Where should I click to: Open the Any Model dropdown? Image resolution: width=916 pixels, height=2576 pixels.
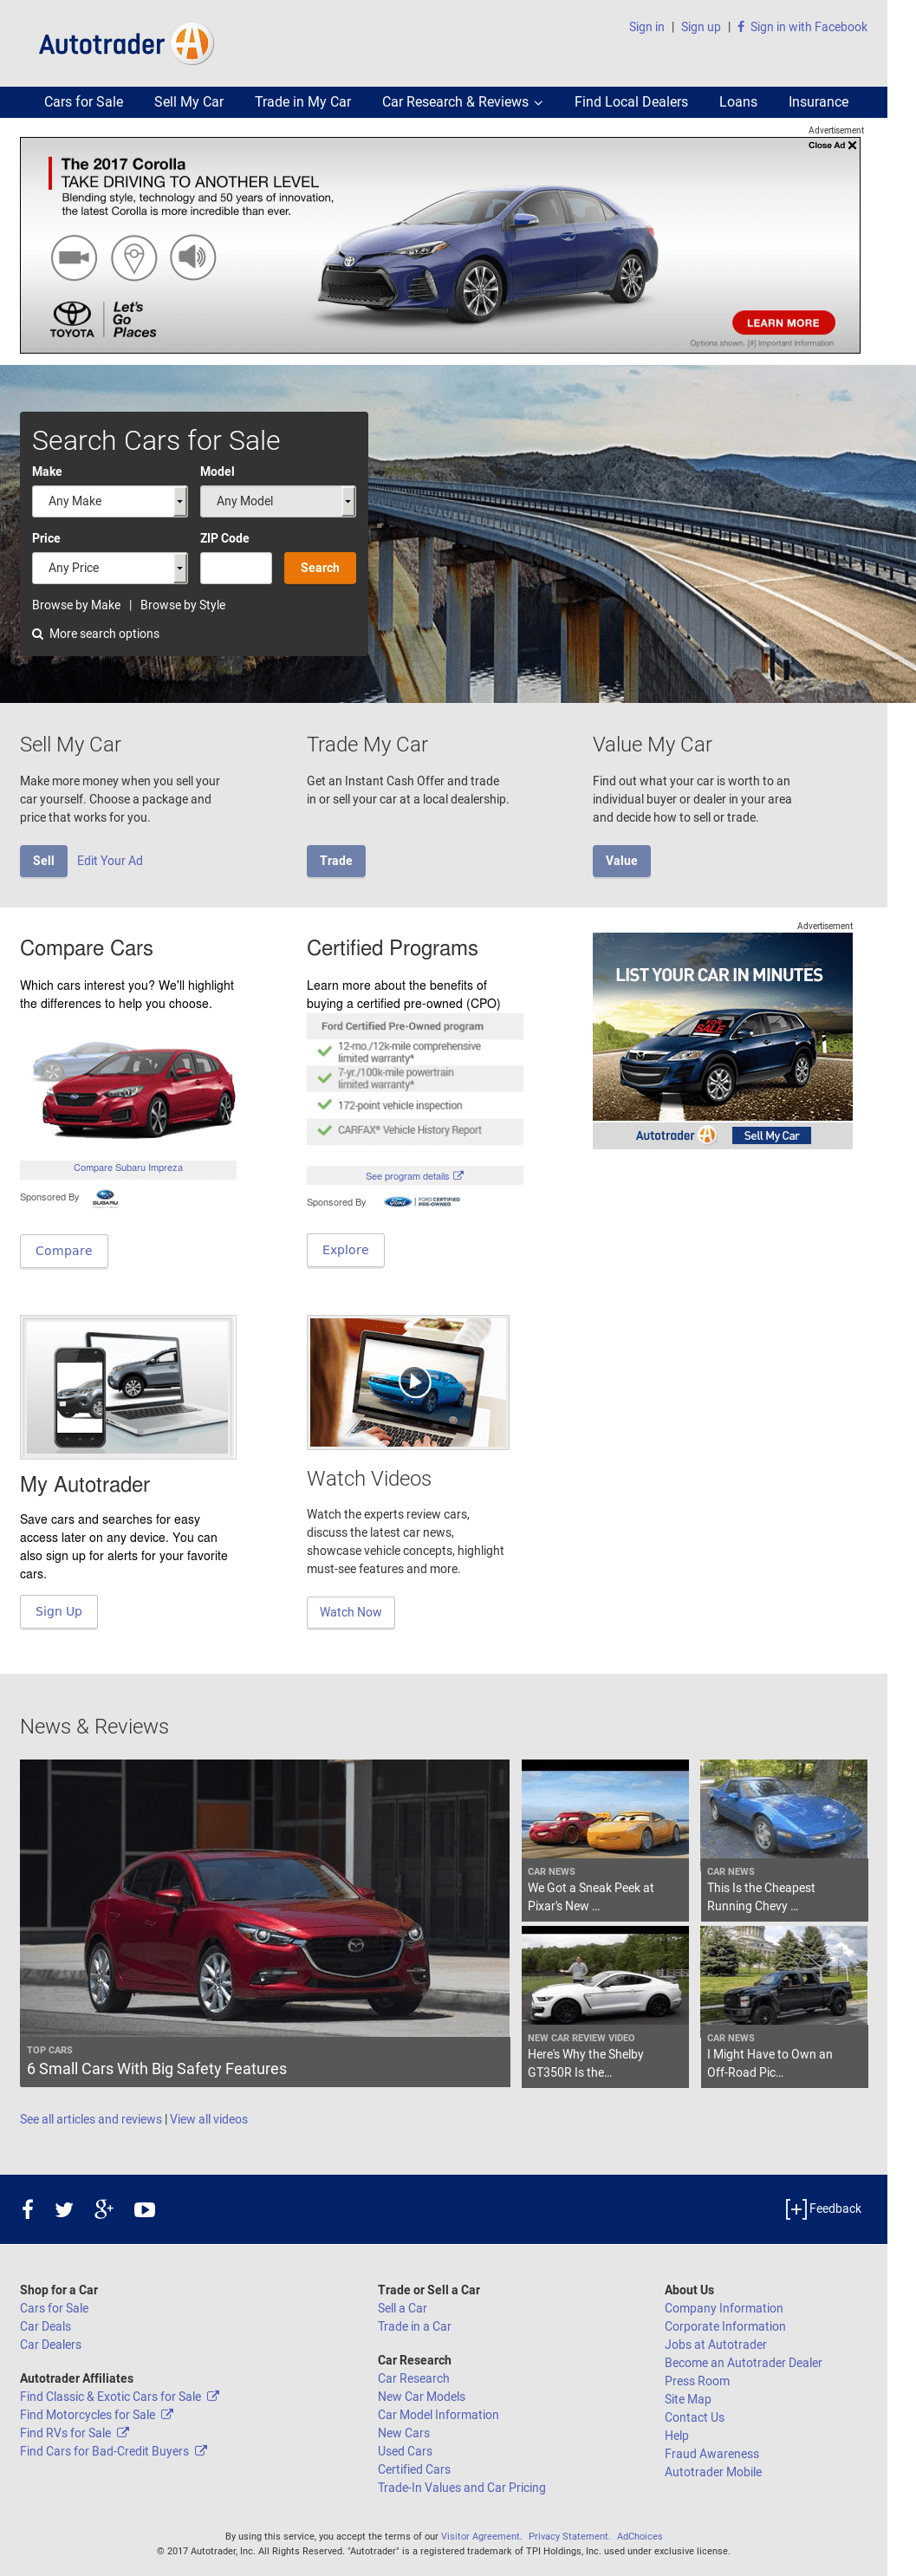[278, 501]
